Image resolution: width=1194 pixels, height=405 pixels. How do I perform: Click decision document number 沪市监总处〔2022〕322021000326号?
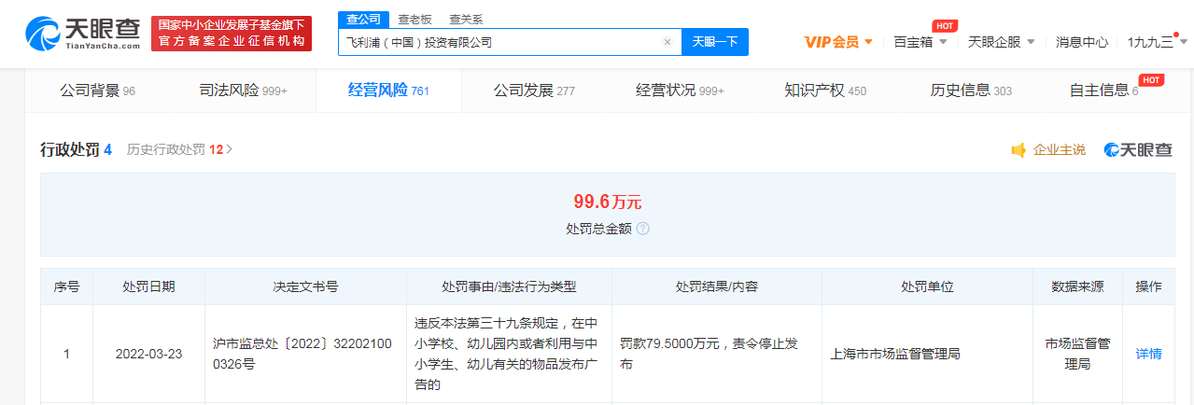point(303,355)
